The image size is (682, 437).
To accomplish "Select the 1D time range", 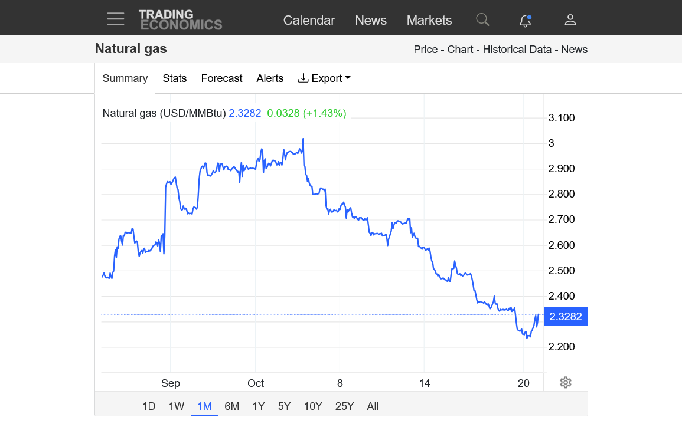I will tap(149, 406).
